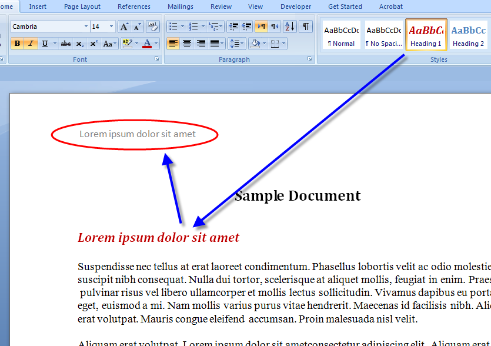Switch to Page Layout tab
491x346 pixels.
pyautogui.click(x=82, y=6)
